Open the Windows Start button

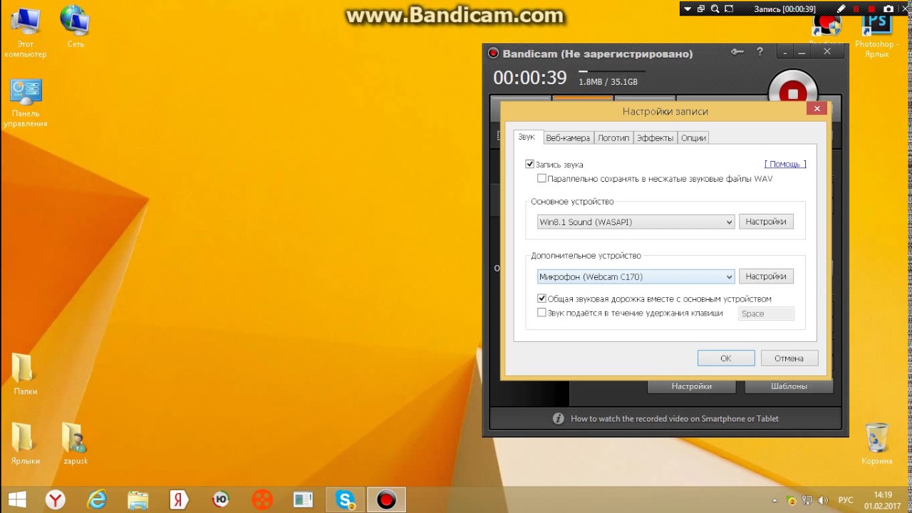coord(17,499)
